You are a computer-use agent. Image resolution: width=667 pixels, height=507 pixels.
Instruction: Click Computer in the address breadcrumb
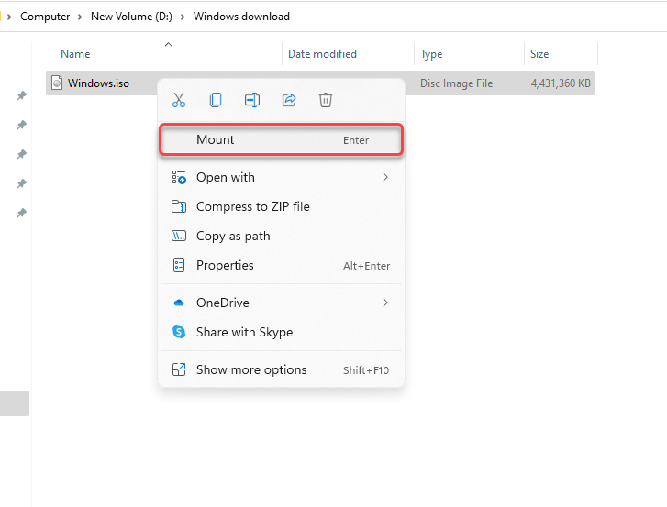[x=45, y=17]
